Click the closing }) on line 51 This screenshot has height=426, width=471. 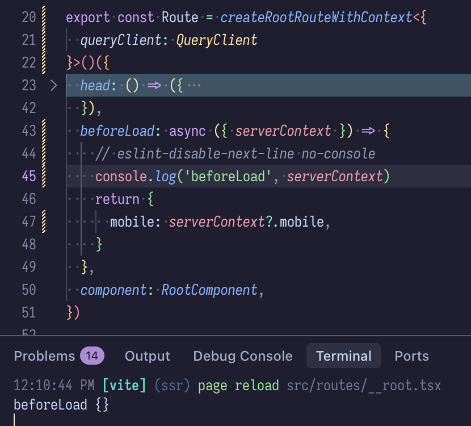[x=73, y=312]
